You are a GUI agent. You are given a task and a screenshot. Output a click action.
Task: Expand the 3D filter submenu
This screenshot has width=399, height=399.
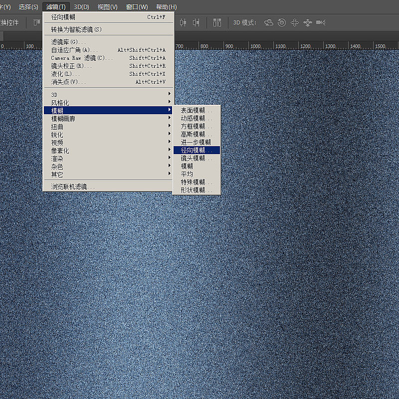tap(108, 94)
